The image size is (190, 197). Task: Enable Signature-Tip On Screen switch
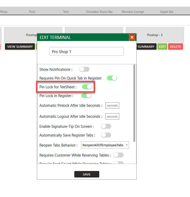click(106, 126)
